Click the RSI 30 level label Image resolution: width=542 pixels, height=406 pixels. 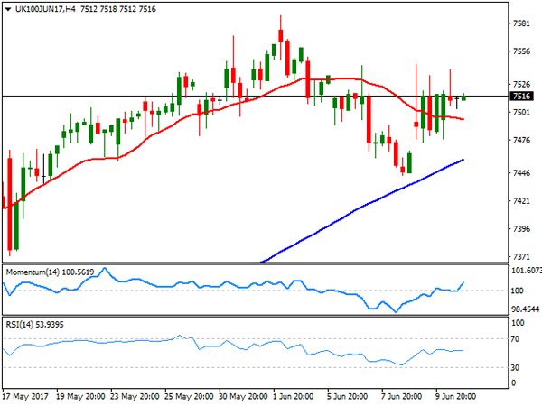point(515,368)
